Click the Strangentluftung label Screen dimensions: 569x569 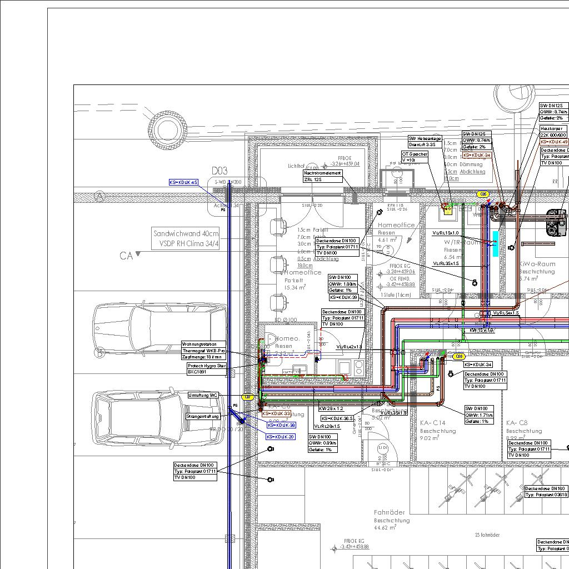(x=203, y=416)
